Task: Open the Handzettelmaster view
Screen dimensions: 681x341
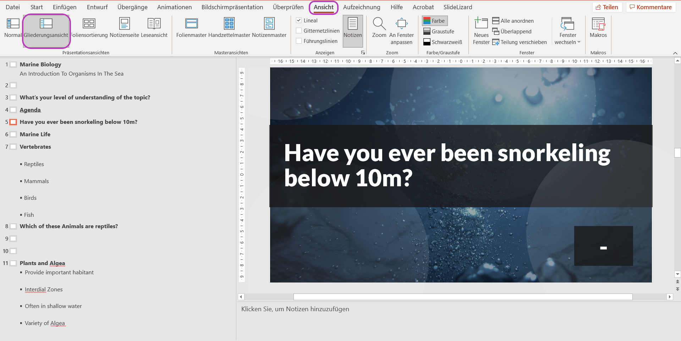Action: click(x=229, y=28)
